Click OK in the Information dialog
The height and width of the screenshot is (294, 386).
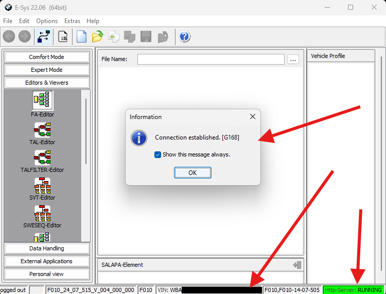tap(192, 173)
